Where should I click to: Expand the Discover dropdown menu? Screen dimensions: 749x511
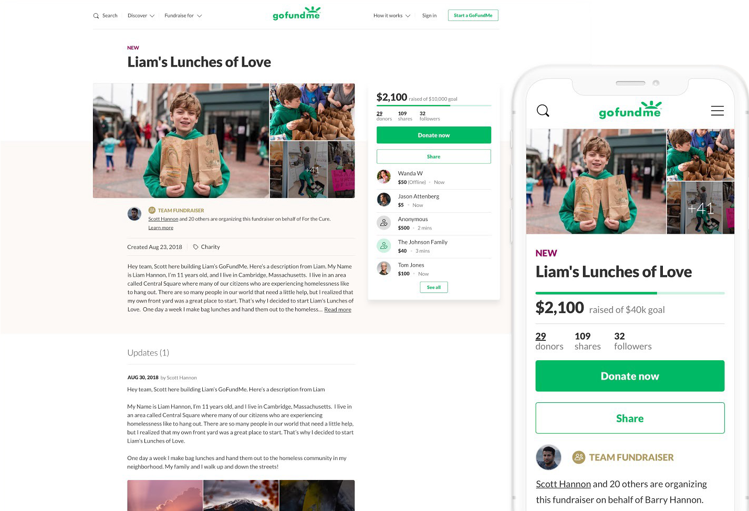141,16
